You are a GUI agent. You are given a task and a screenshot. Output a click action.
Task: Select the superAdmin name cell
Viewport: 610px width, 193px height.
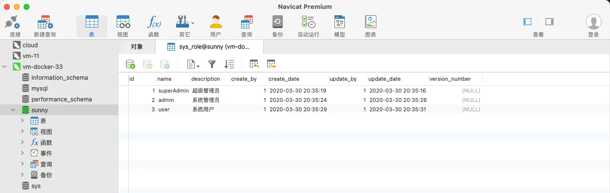click(174, 91)
